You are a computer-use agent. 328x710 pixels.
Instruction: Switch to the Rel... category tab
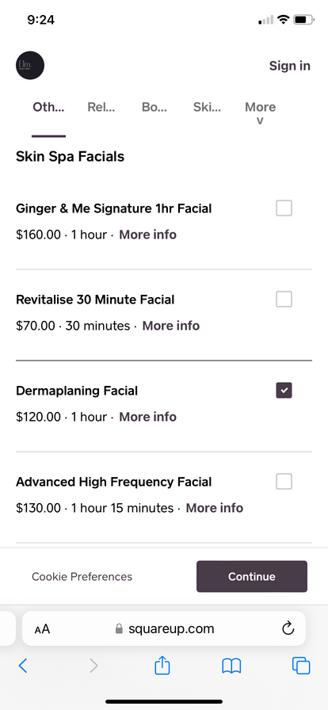point(101,107)
